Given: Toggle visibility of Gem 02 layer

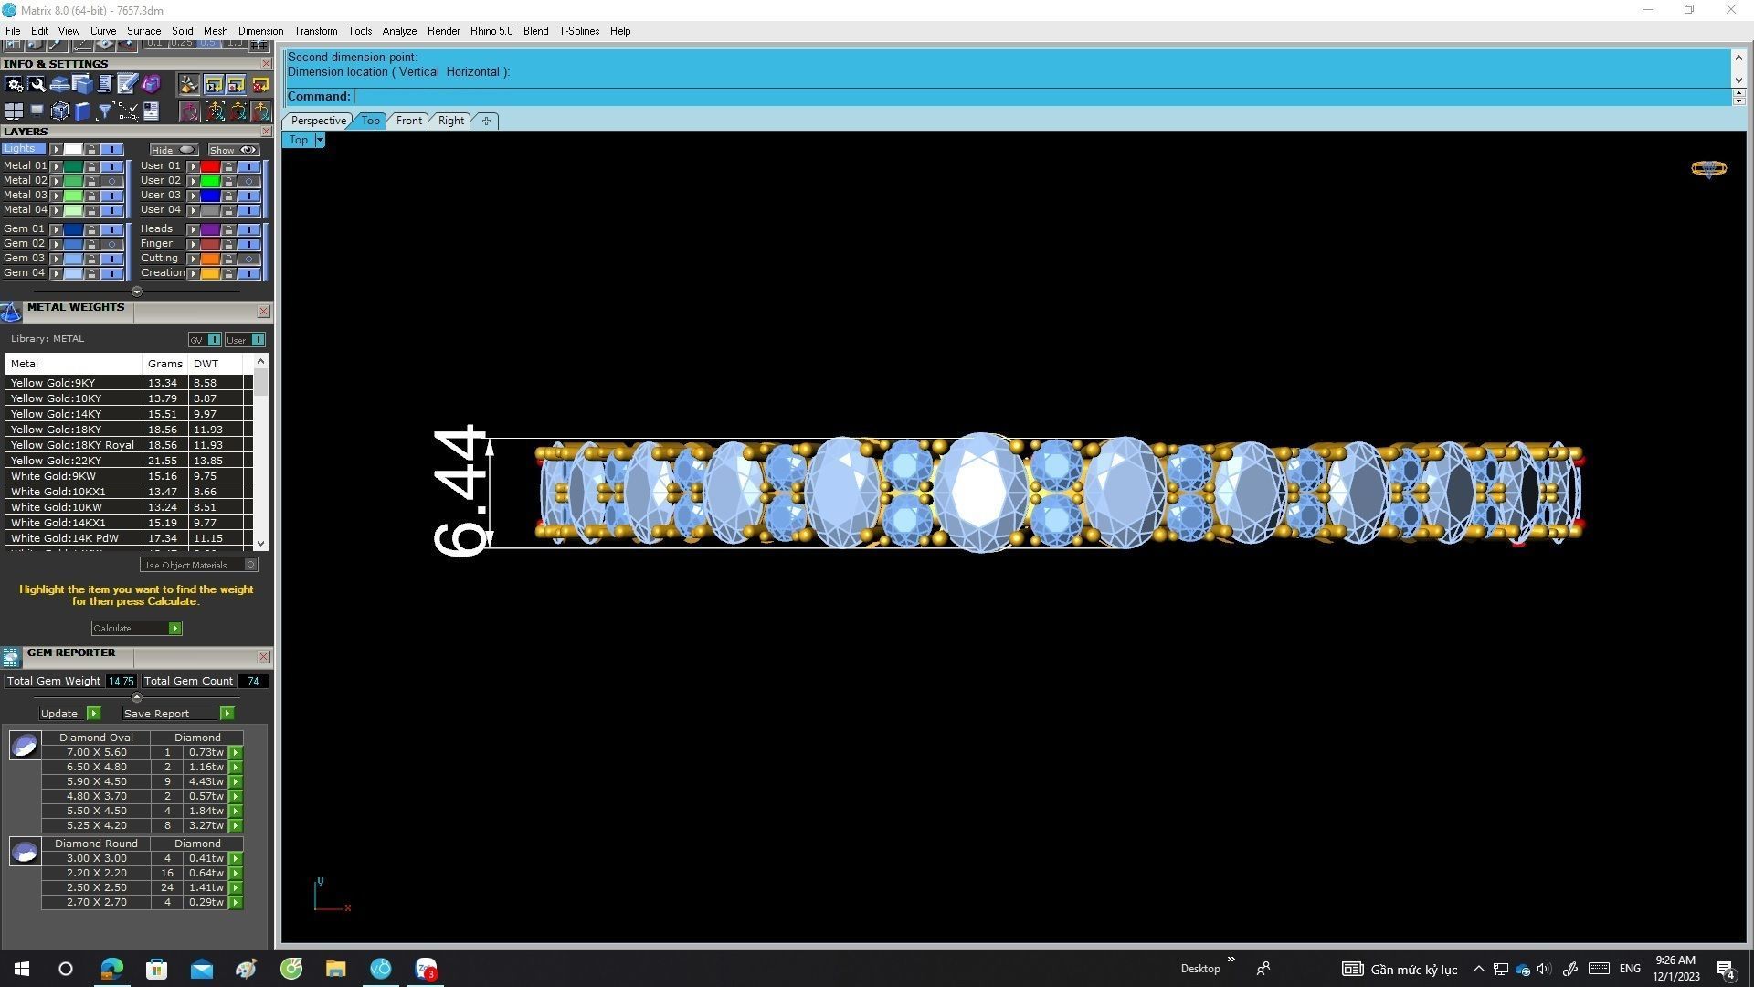Looking at the screenshot, I should point(111,244).
